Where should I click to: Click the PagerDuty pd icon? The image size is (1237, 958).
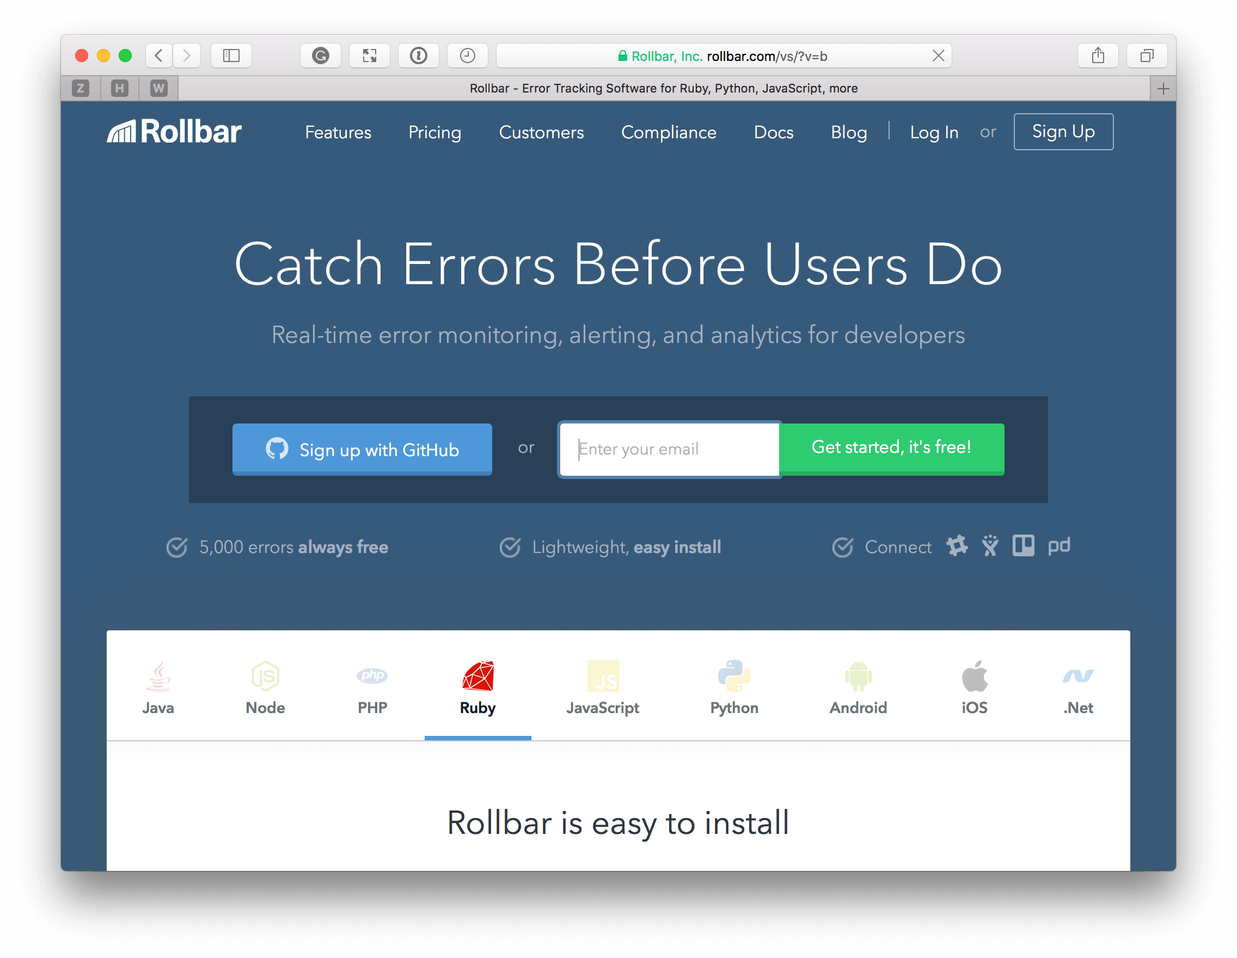pyautogui.click(x=1058, y=546)
